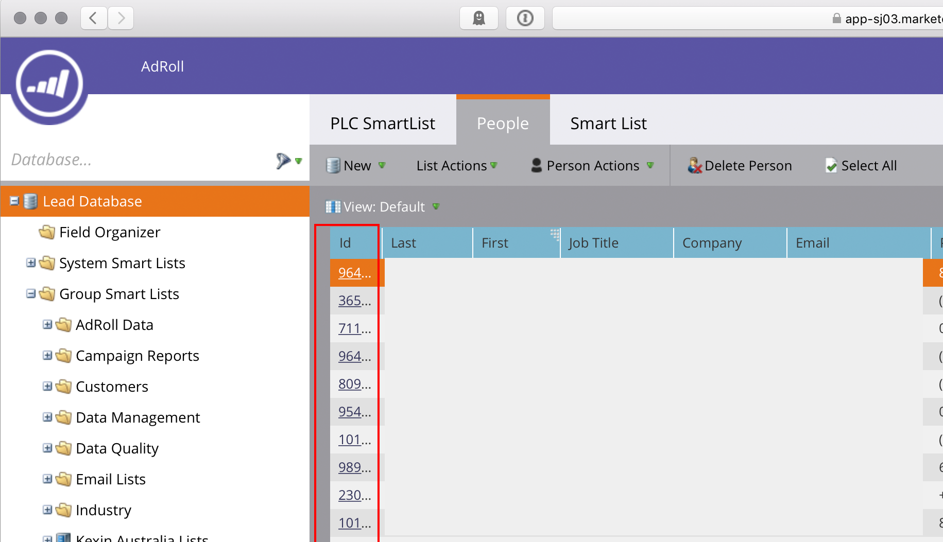Switch to the Smart List tab
Viewport: 943px width, 542px height.
click(608, 124)
